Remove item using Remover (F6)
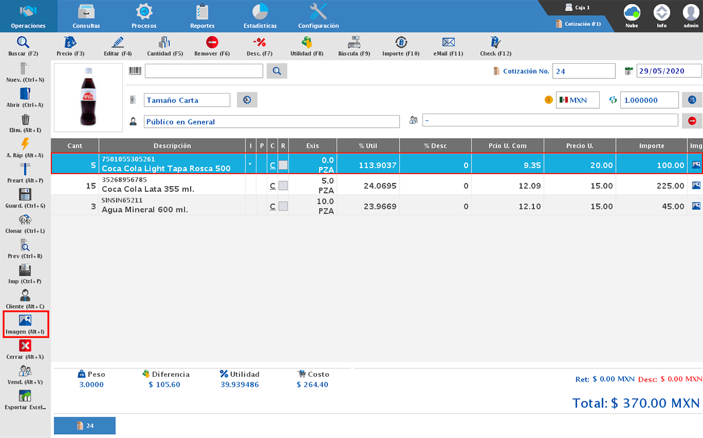This screenshot has height=438, width=703. coord(212,43)
